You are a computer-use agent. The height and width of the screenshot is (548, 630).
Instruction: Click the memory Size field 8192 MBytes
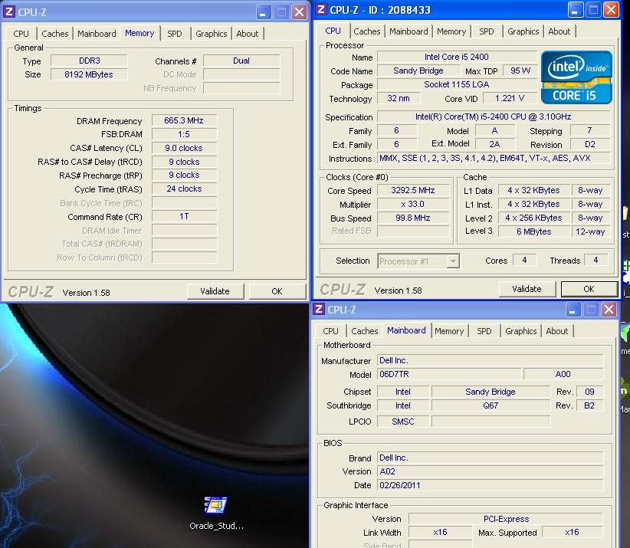click(x=89, y=74)
